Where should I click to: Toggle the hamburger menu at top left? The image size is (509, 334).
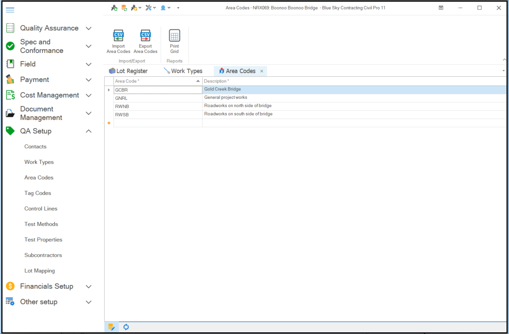tap(10, 10)
